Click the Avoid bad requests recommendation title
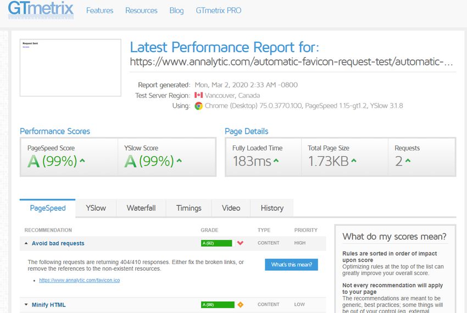 58,243
